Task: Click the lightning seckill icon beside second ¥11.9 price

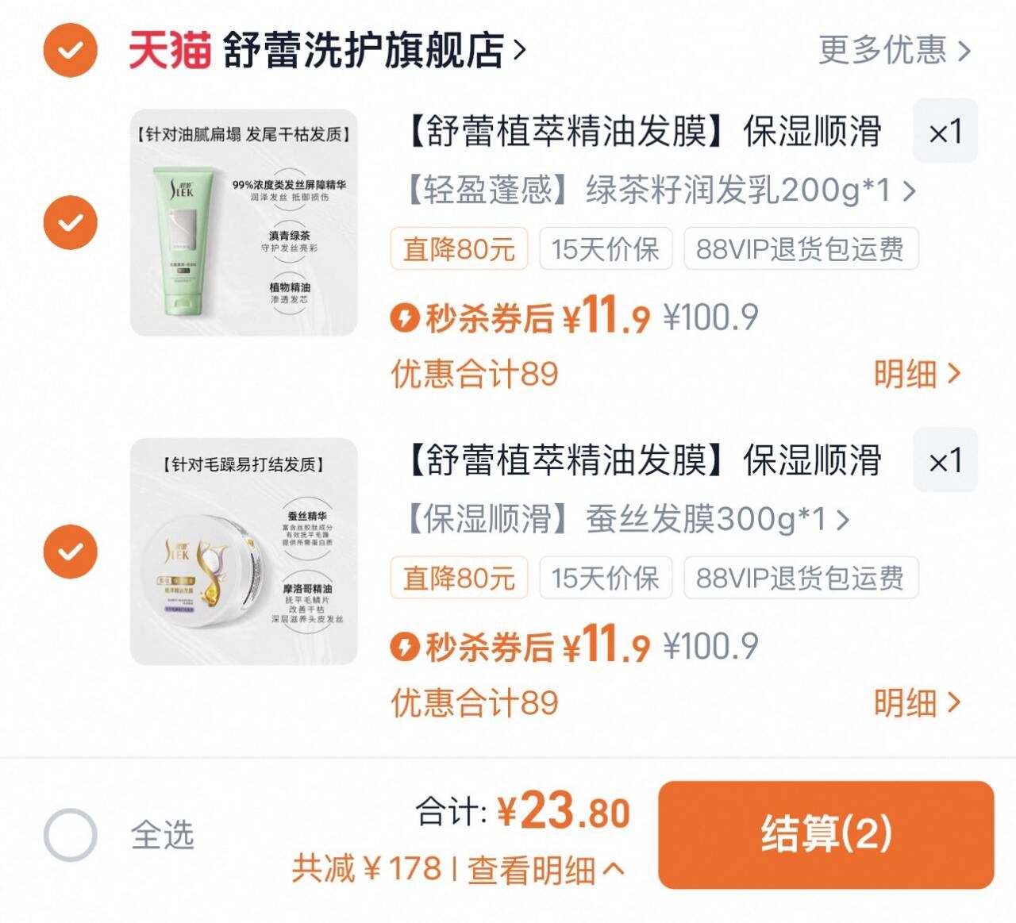Action: [x=406, y=647]
